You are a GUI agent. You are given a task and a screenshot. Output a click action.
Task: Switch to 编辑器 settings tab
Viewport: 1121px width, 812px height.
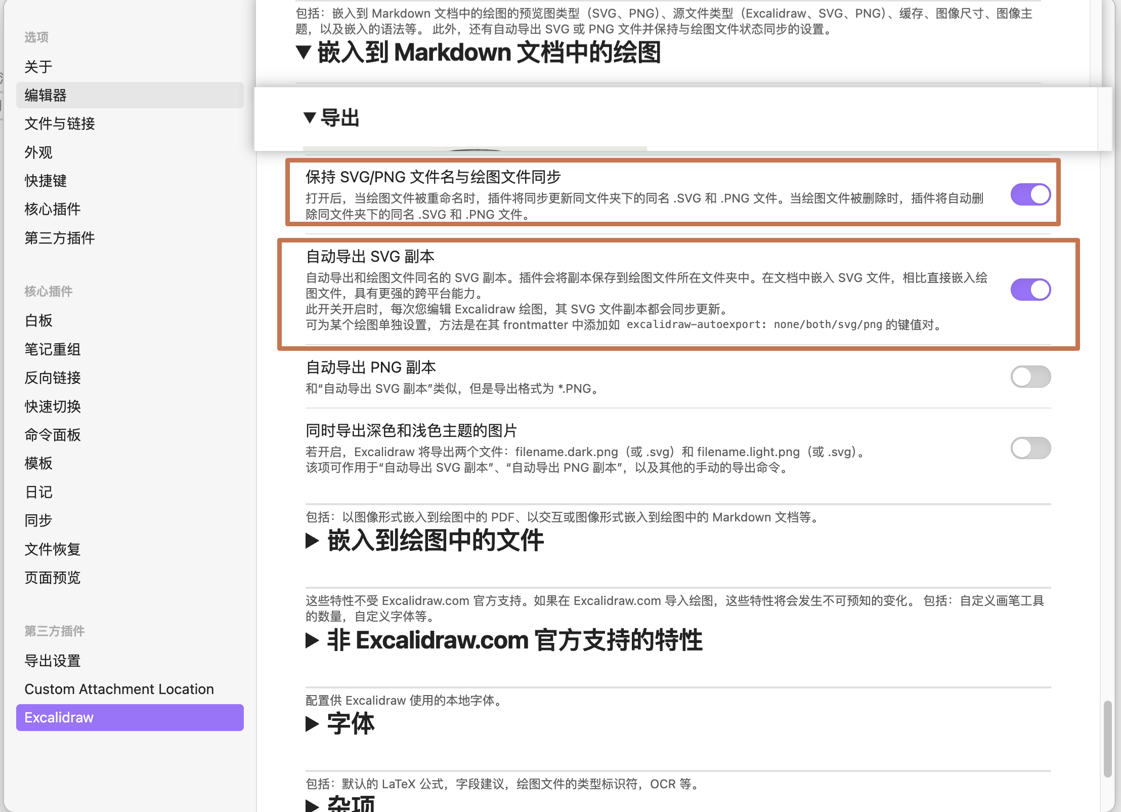pyautogui.click(x=46, y=95)
